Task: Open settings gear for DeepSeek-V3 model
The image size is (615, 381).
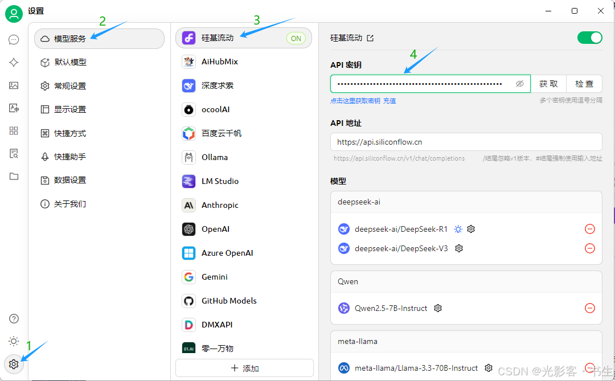Action: pyautogui.click(x=459, y=248)
